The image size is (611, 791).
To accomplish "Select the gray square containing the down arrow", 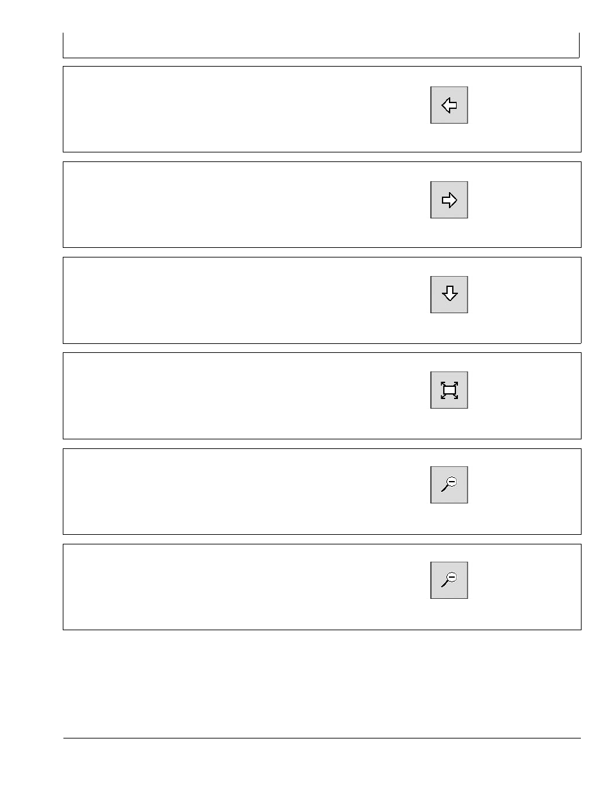I will (449, 295).
